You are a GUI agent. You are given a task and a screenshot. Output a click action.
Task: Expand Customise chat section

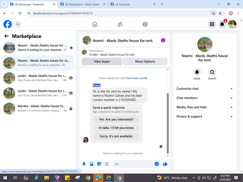[205, 89]
